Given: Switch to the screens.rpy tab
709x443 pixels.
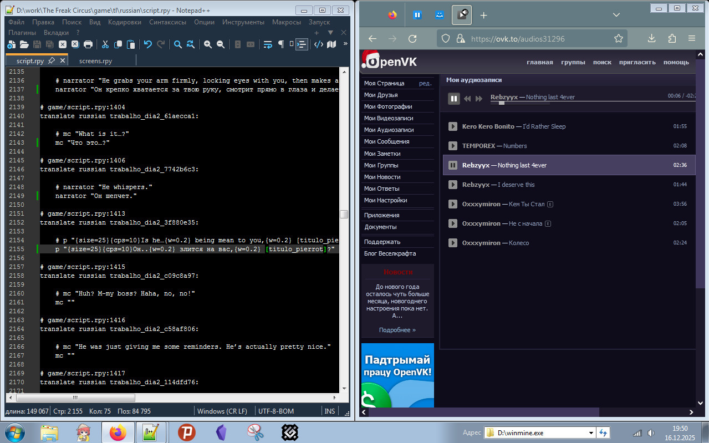Looking at the screenshot, I should click(x=95, y=61).
